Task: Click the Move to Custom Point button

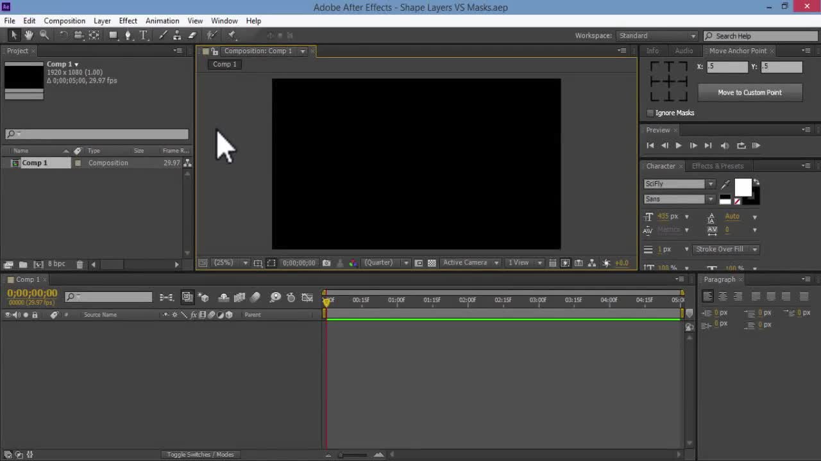Action: click(x=750, y=92)
